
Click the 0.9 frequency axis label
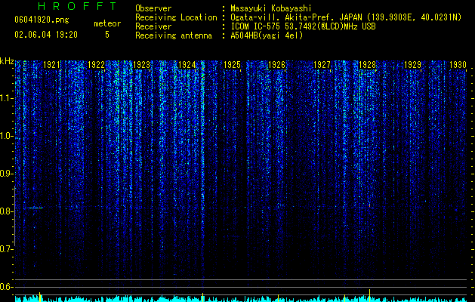tap(7, 174)
